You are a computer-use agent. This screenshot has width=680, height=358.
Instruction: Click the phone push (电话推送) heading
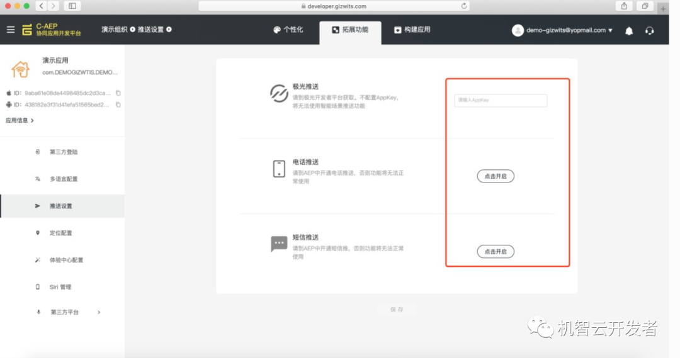[306, 162]
